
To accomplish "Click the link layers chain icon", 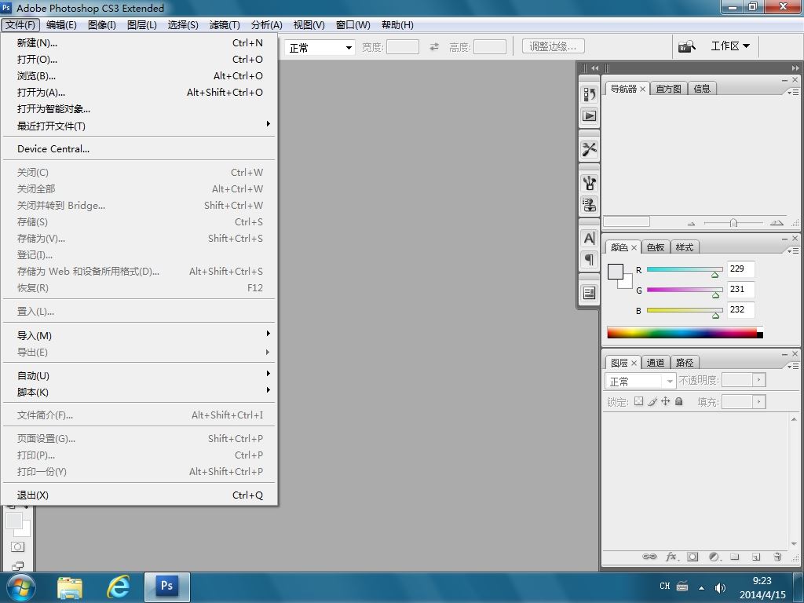I will click(649, 557).
